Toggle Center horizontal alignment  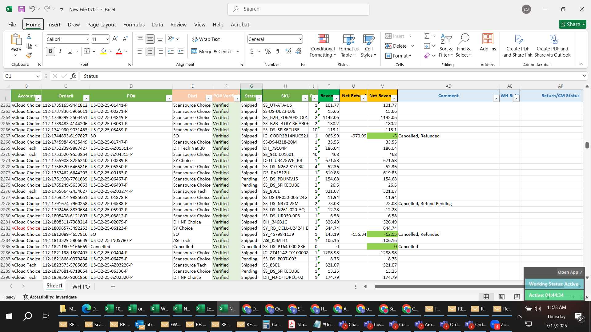150,51
